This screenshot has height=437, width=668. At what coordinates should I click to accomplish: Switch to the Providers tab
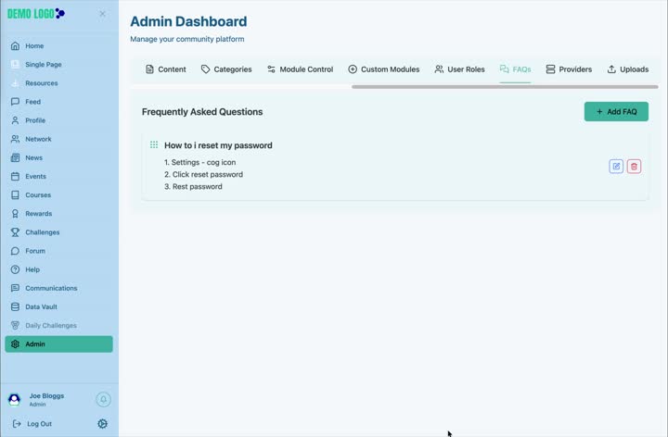(x=569, y=69)
